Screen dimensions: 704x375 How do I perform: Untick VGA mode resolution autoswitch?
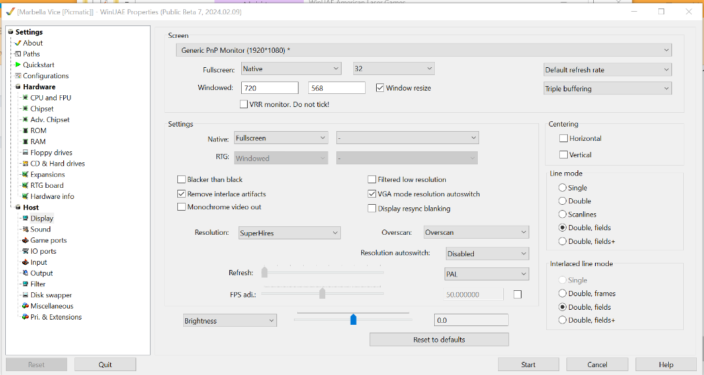tap(372, 194)
